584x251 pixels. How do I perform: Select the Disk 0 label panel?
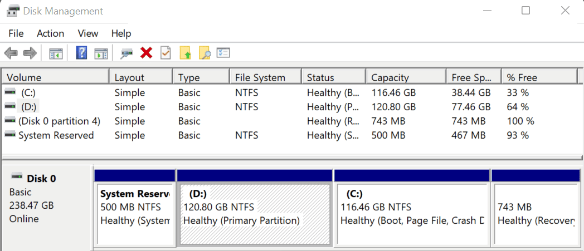pyautogui.click(x=46, y=208)
